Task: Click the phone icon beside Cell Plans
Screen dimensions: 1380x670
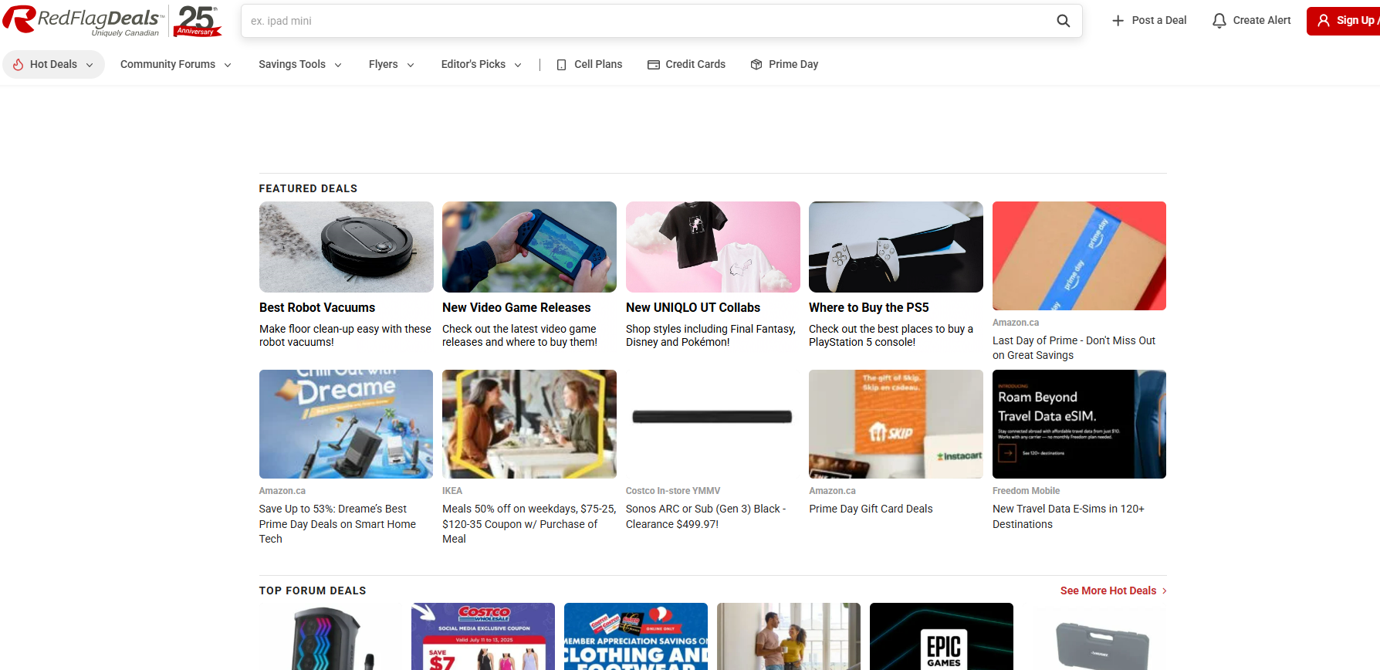Action: (x=561, y=65)
